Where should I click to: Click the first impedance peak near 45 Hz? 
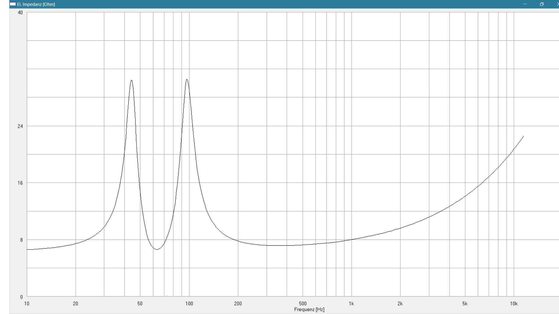[132, 81]
